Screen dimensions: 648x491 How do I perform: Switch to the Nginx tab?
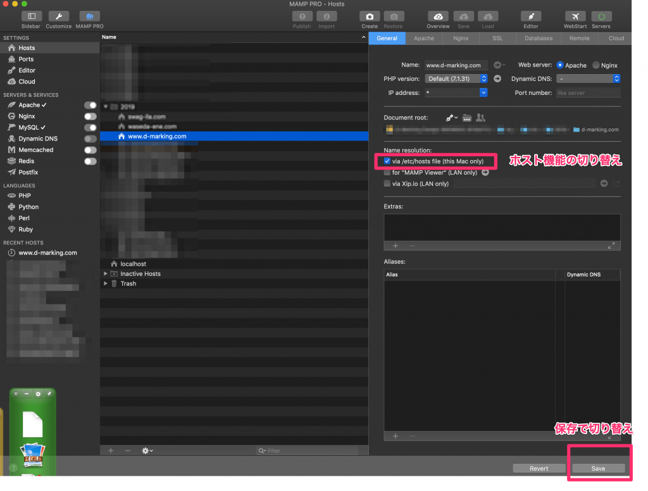pos(461,38)
